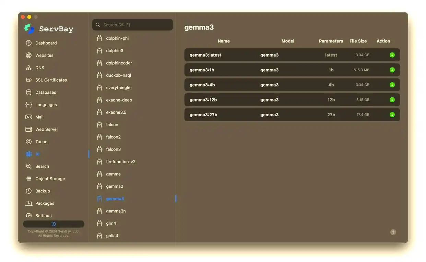The image size is (426, 262).
Task: Click the download icon for gemma3:latest
Action: tap(392, 55)
